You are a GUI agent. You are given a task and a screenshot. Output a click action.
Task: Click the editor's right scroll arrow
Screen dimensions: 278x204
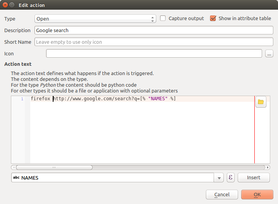268,168
